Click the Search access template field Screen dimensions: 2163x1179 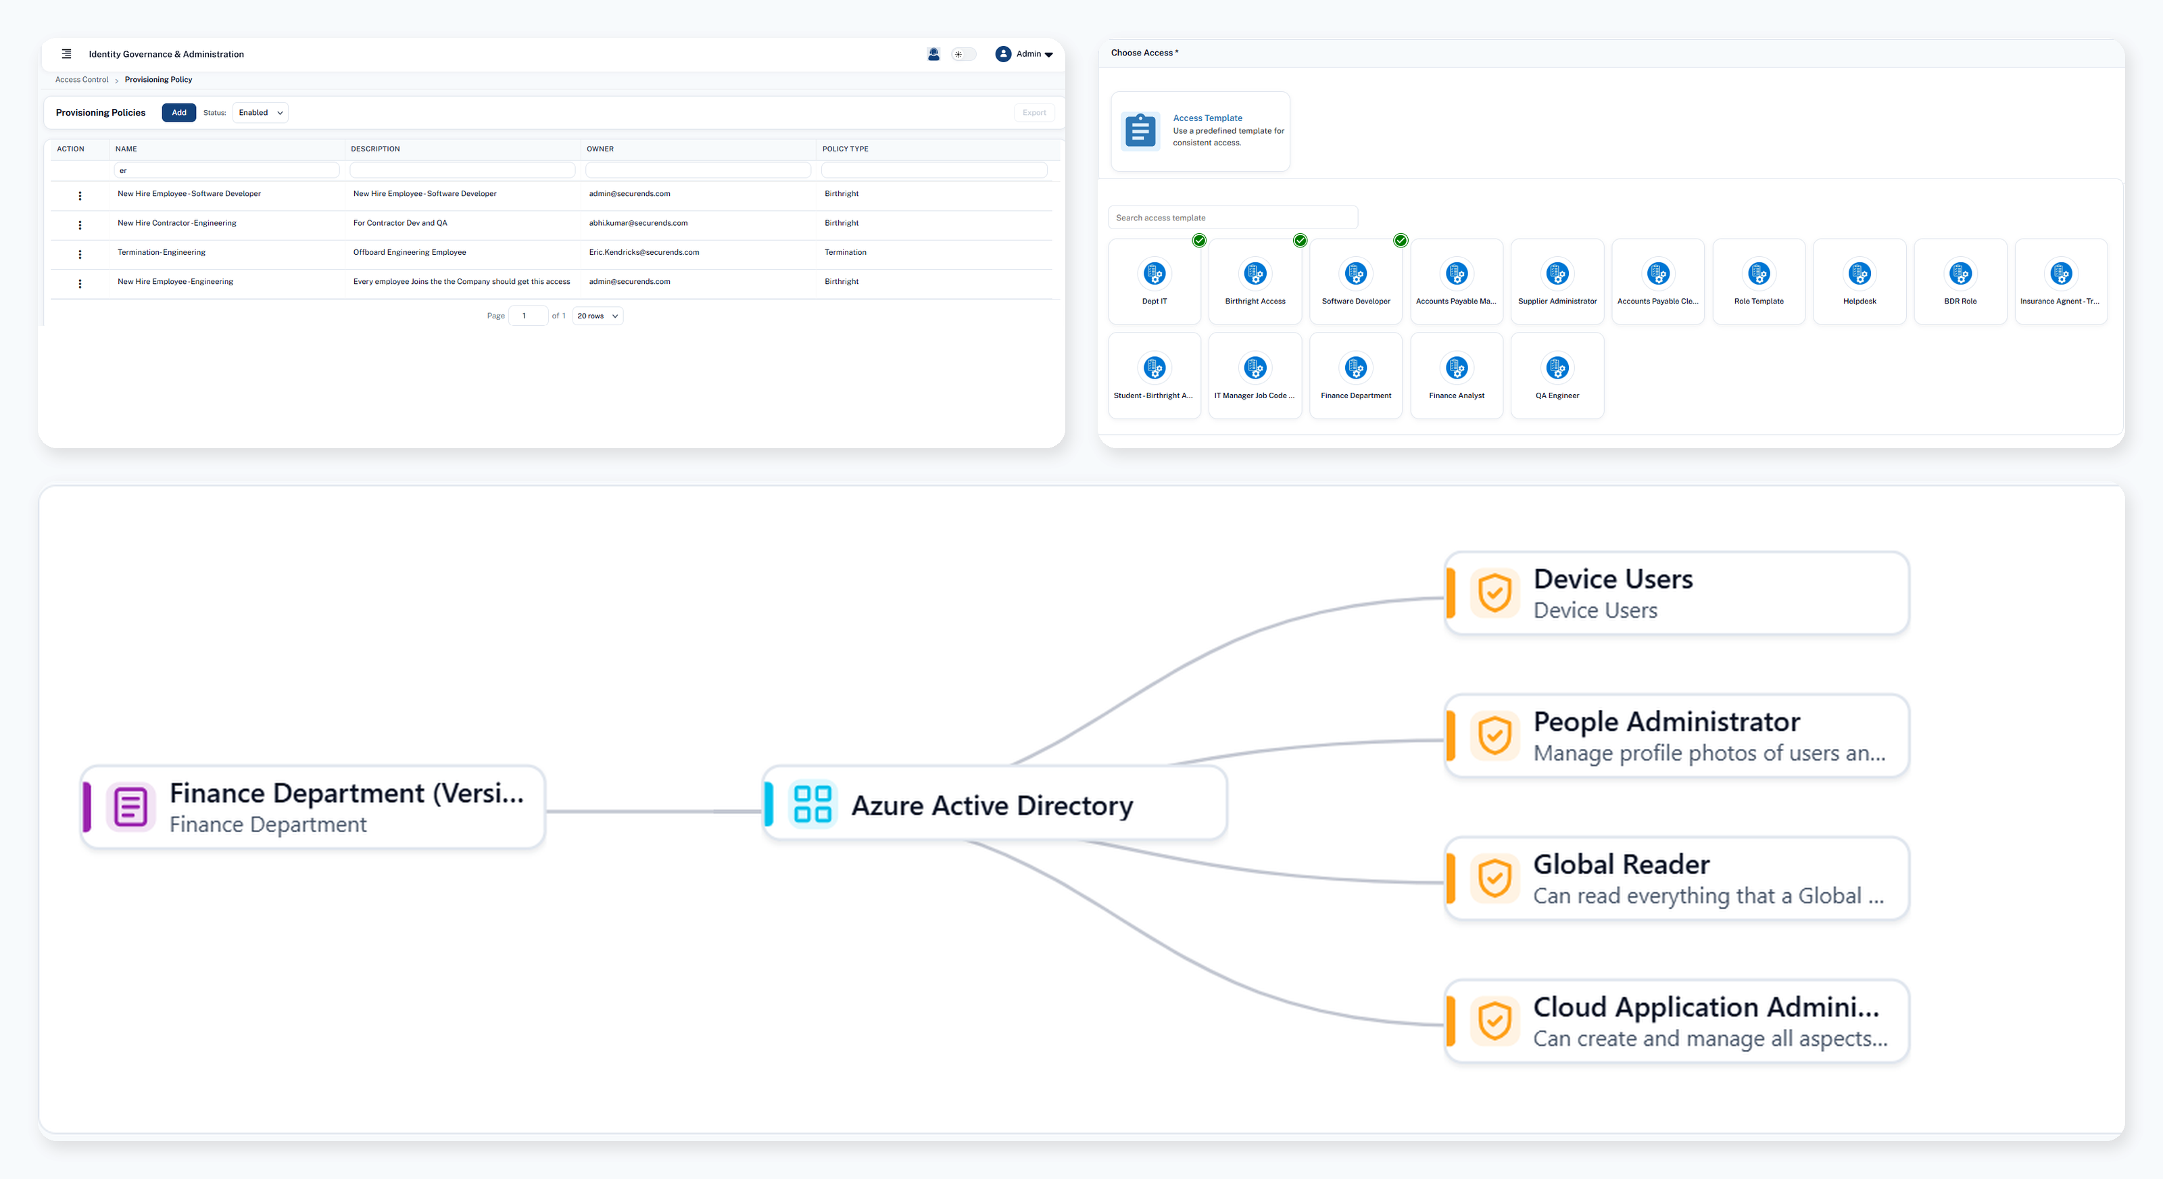click(x=1233, y=218)
